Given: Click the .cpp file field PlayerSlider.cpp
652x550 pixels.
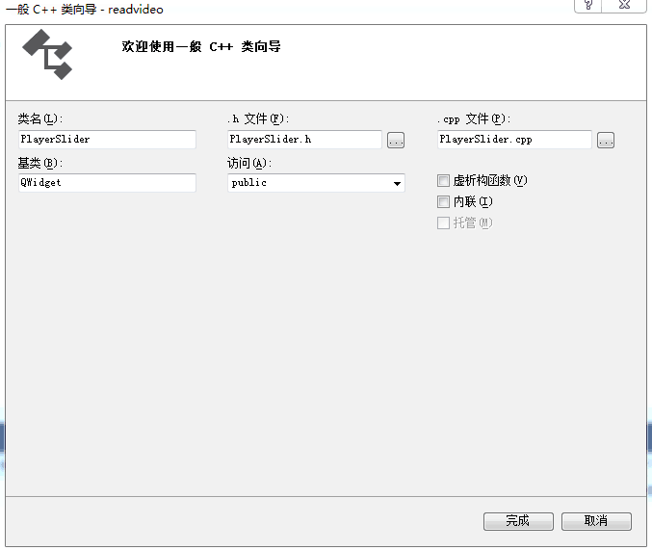Looking at the screenshot, I should pyautogui.click(x=515, y=140).
